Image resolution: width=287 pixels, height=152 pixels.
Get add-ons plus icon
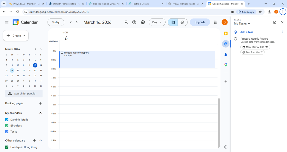pyautogui.click(x=226, y=81)
